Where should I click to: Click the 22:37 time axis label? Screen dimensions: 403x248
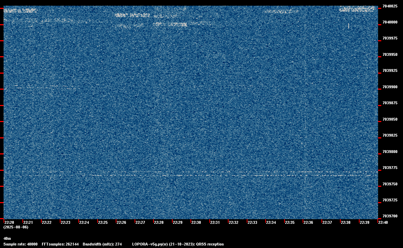327,222
